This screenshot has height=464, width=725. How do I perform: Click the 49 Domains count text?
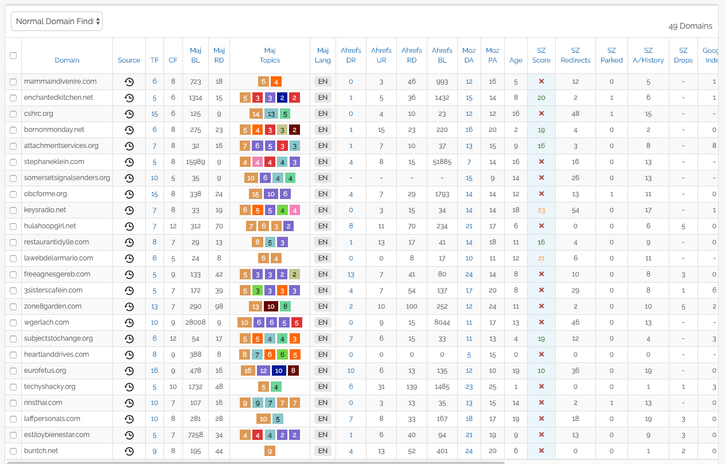tap(691, 26)
